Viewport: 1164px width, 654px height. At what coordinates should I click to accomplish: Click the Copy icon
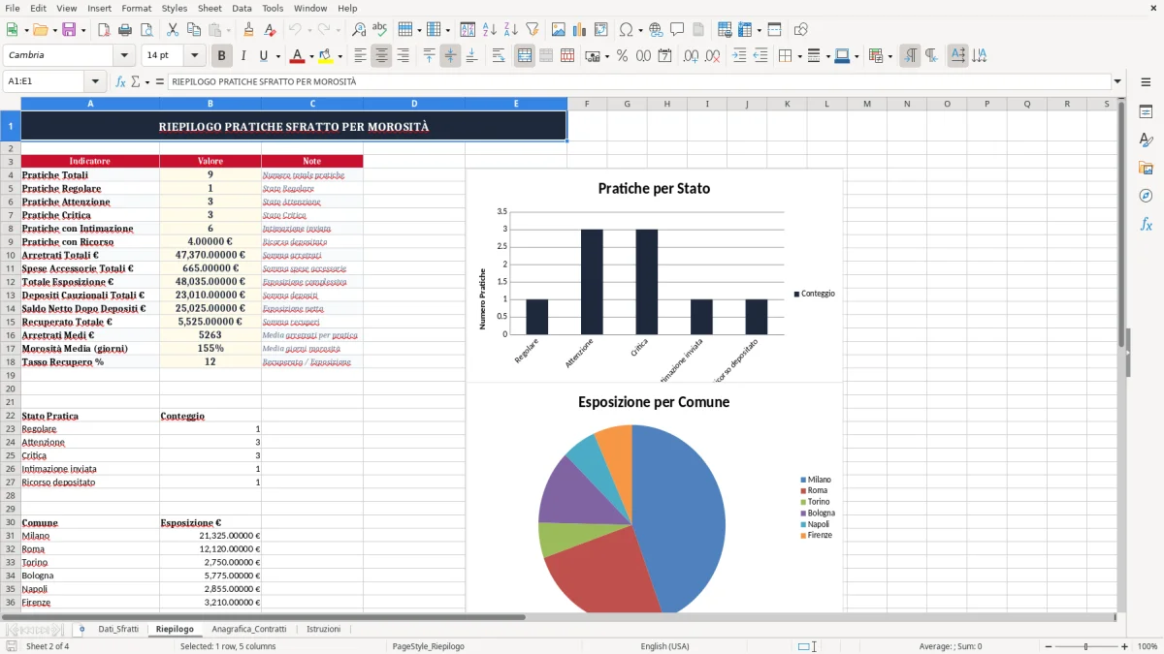[193, 30]
